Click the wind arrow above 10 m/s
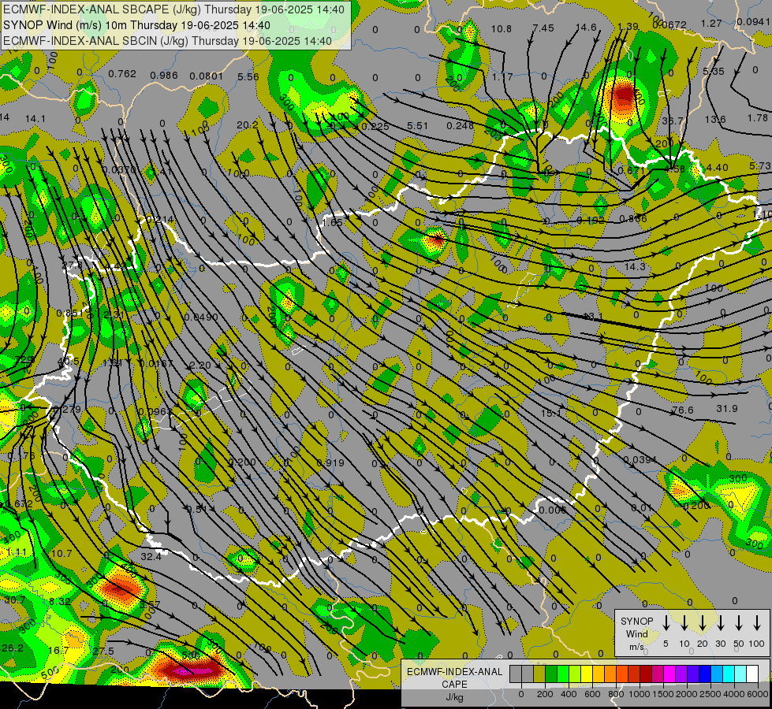This screenshot has width=772, height=709. [x=684, y=623]
